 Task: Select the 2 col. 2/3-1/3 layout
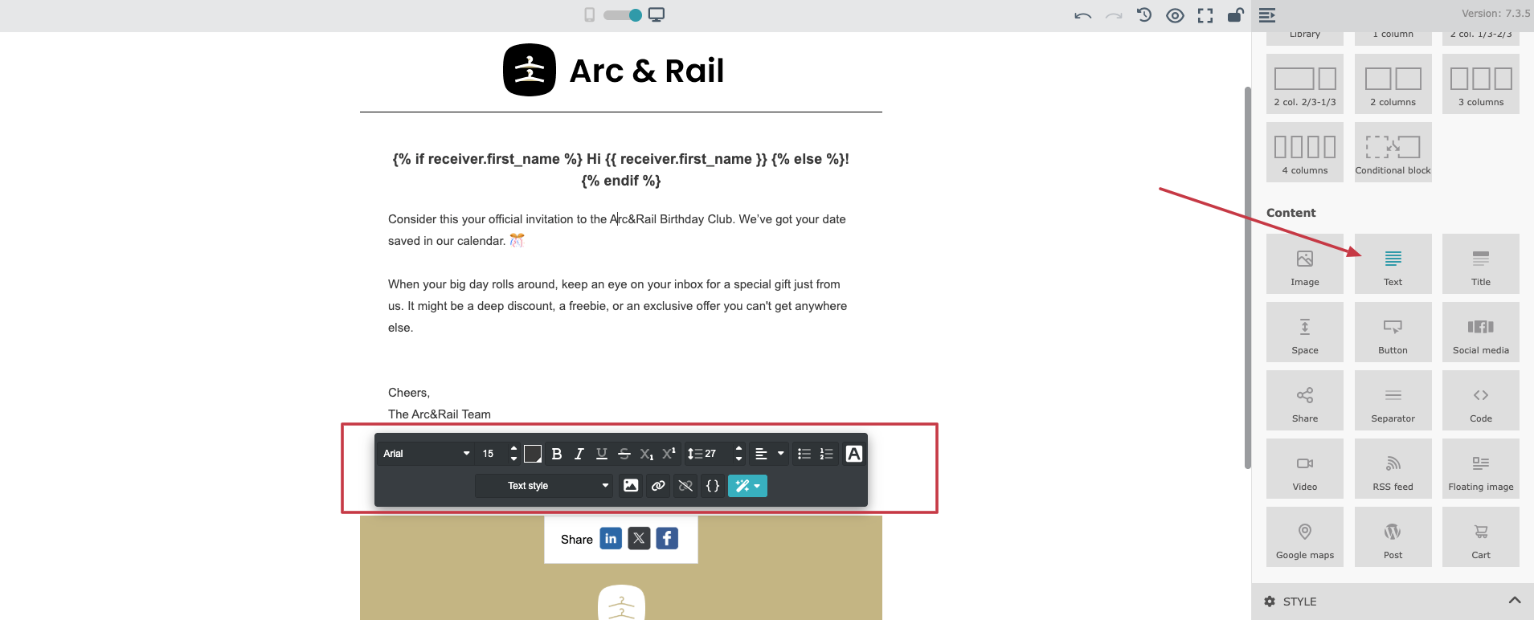click(x=1305, y=84)
